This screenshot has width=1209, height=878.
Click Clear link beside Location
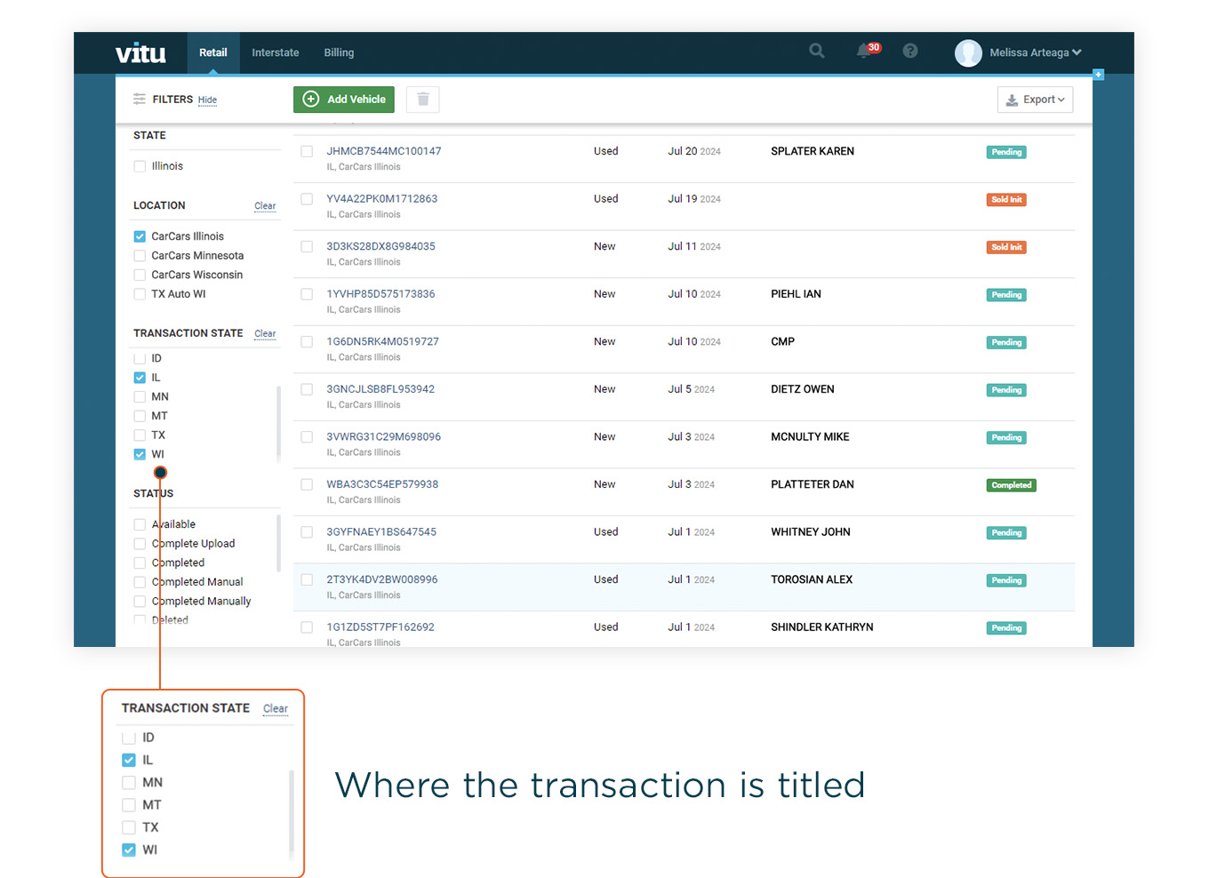265,206
